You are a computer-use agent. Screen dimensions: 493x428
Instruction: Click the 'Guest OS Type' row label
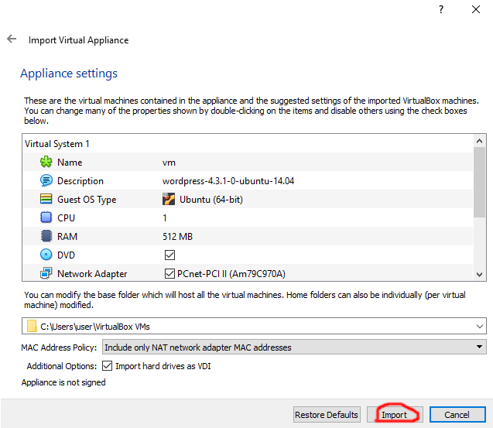tap(87, 200)
